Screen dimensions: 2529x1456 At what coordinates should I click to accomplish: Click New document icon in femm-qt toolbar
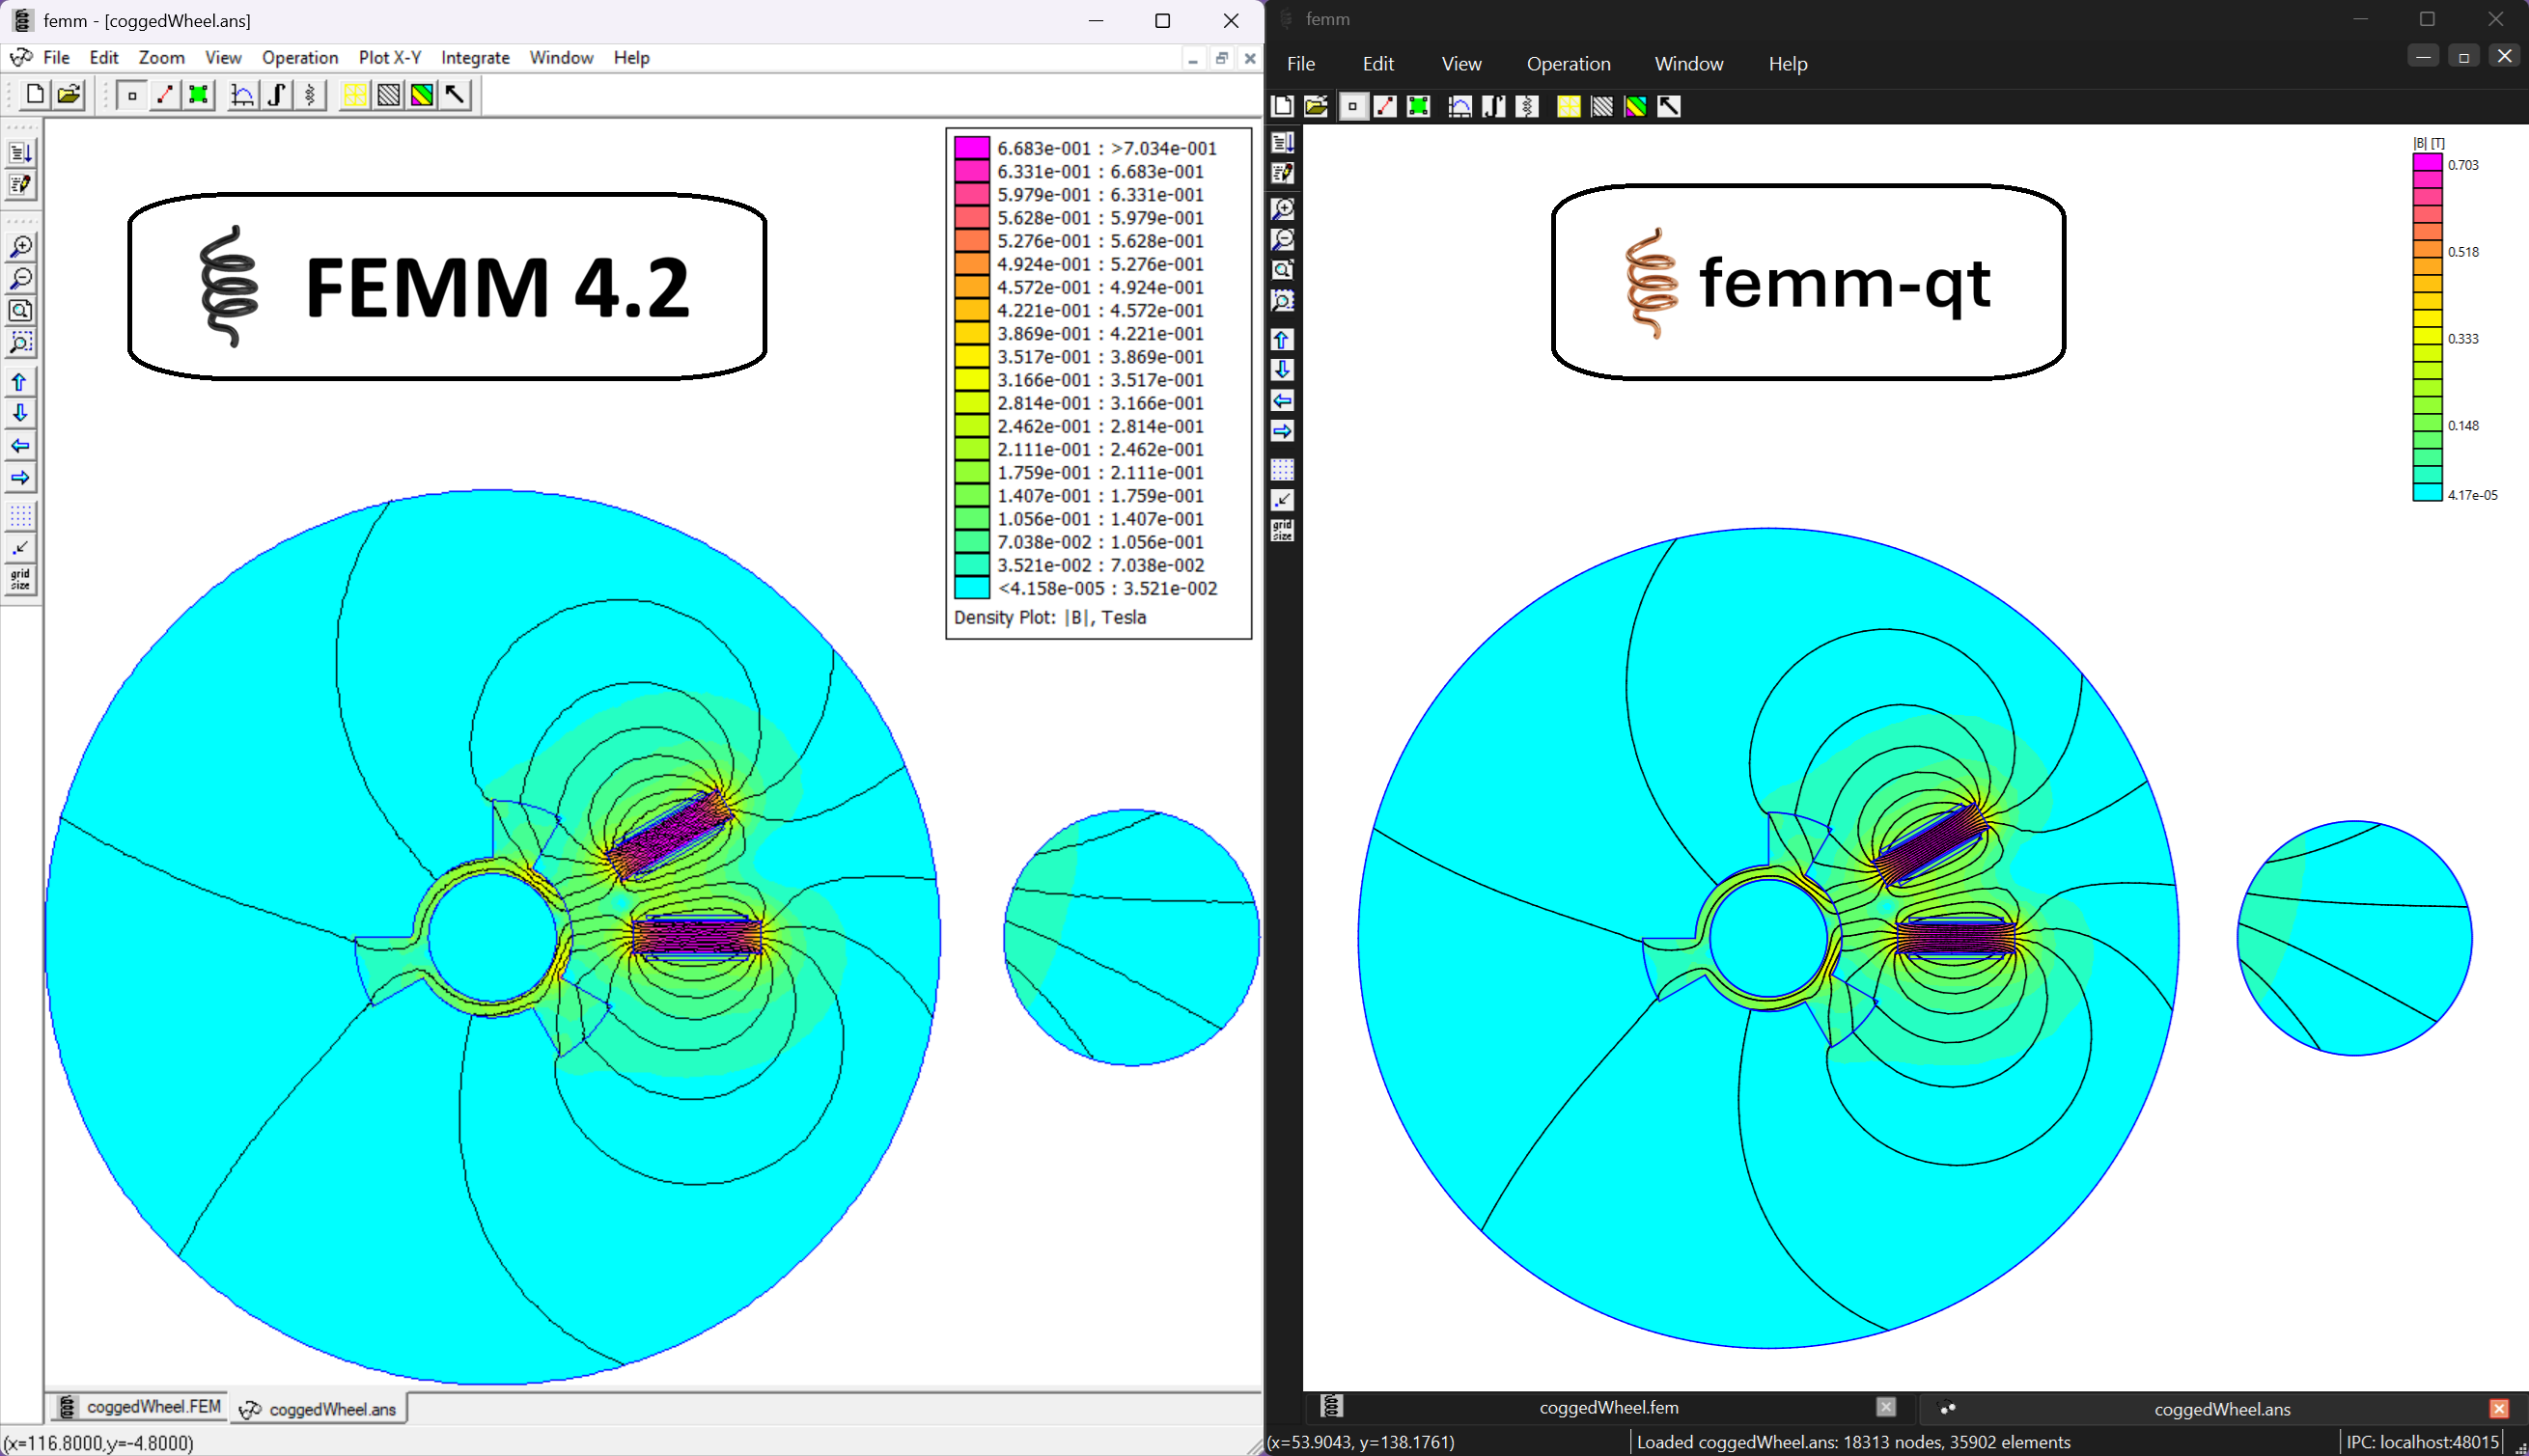tap(1283, 106)
